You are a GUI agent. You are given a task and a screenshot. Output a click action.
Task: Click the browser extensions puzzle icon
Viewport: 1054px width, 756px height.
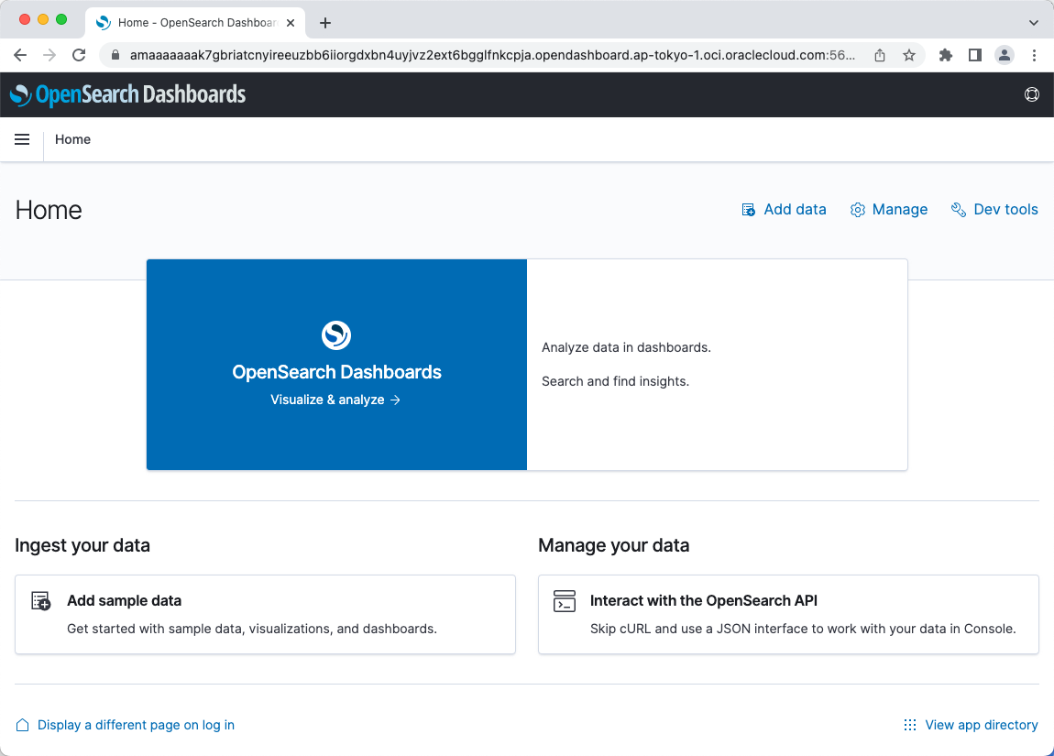point(945,55)
